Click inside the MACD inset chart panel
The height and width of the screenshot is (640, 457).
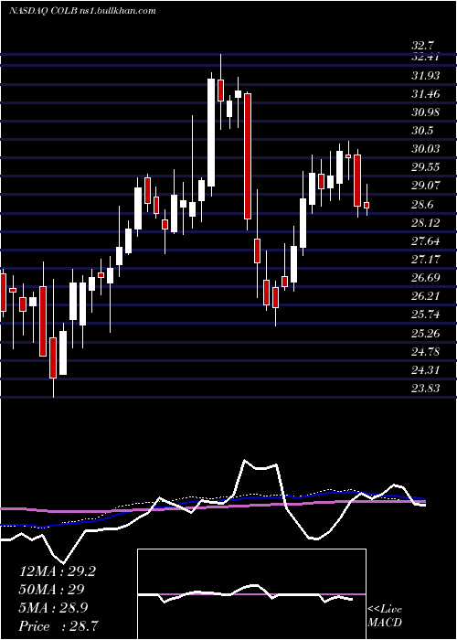click(x=251, y=594)
